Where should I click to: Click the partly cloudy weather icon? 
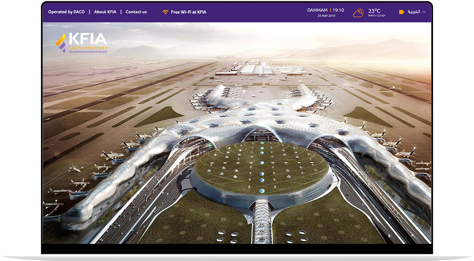358,12
